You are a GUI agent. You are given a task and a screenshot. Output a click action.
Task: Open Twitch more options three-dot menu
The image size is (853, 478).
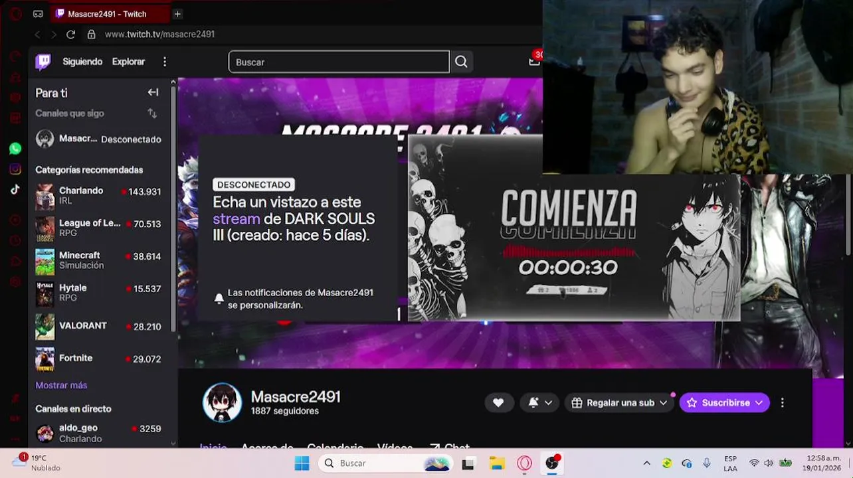point(165,62)
